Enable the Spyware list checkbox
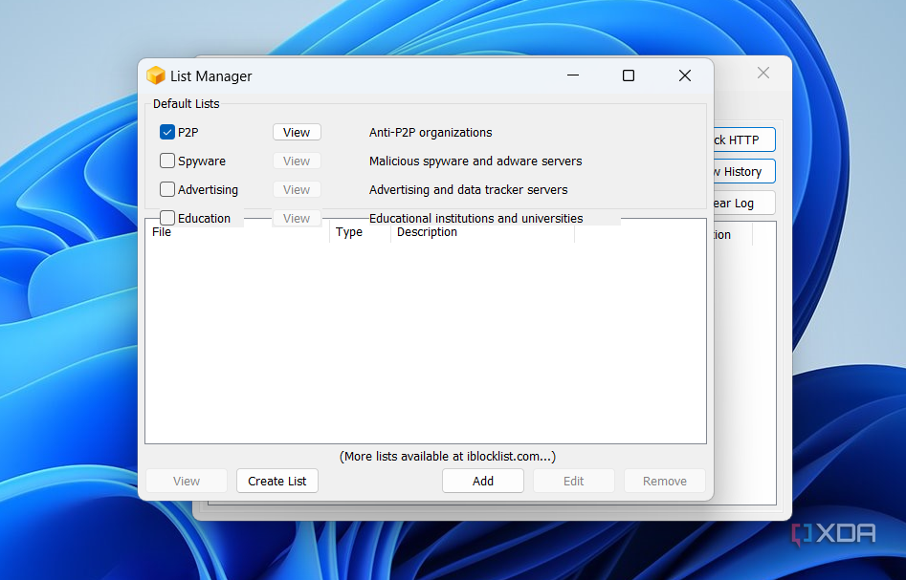This screenshot has width=906, height=580. pyautogui.click(x=167, y=161)
